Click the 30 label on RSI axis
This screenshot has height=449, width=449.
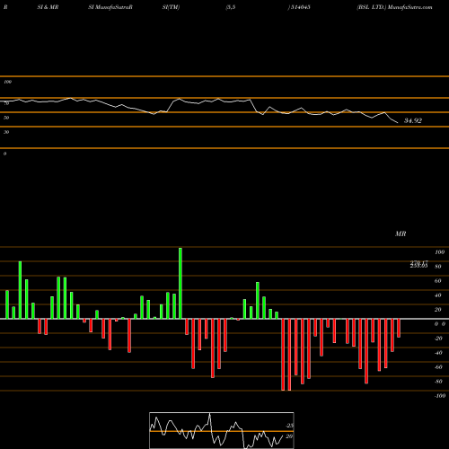(x=6, y=132)
